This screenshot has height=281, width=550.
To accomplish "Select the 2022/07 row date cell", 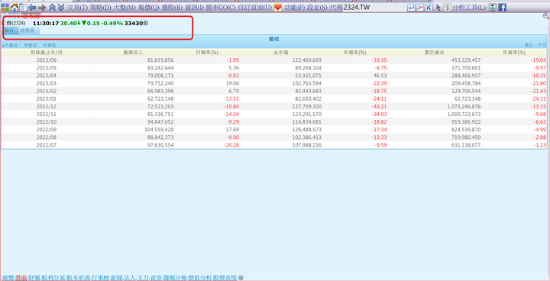I will tap(47, 145).
